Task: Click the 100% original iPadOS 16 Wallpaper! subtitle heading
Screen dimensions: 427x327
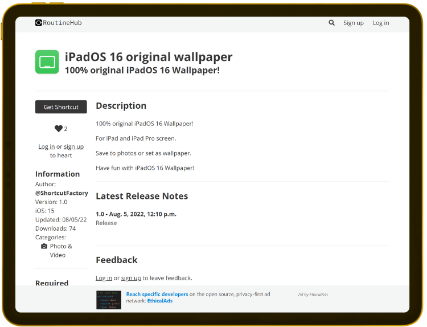Action: tap(142, 70)
